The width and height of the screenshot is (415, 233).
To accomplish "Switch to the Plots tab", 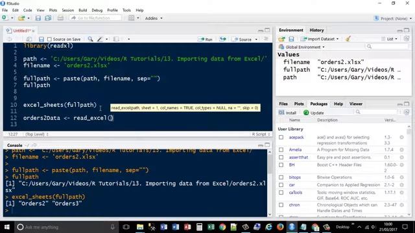I will (x=299, y=104).
